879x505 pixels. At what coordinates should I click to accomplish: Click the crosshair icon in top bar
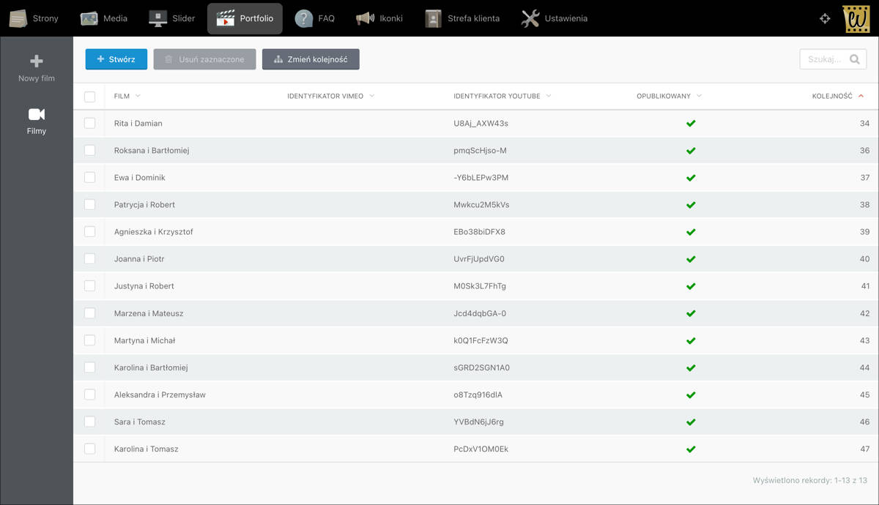click(x=825, y=18)
